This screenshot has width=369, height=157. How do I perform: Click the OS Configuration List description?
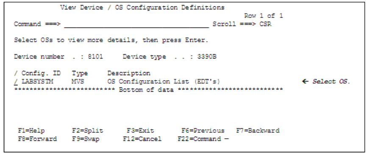164,81
